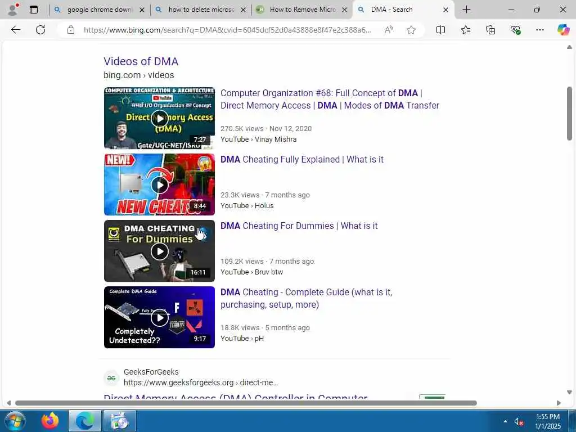Play the 'NEW CHEATS' video thumbnail

point(159,184)
